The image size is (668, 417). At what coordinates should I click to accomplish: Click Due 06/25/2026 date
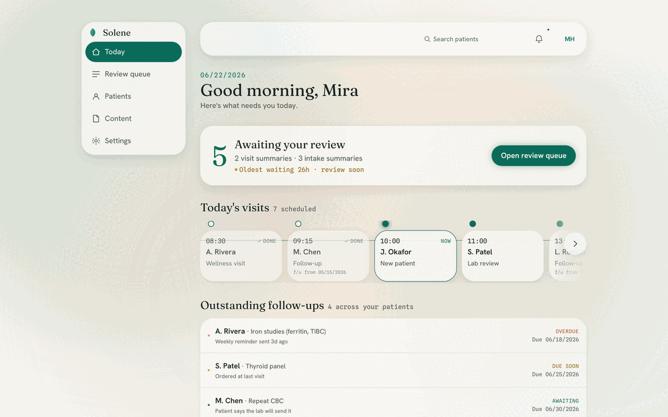pos(555,374)
